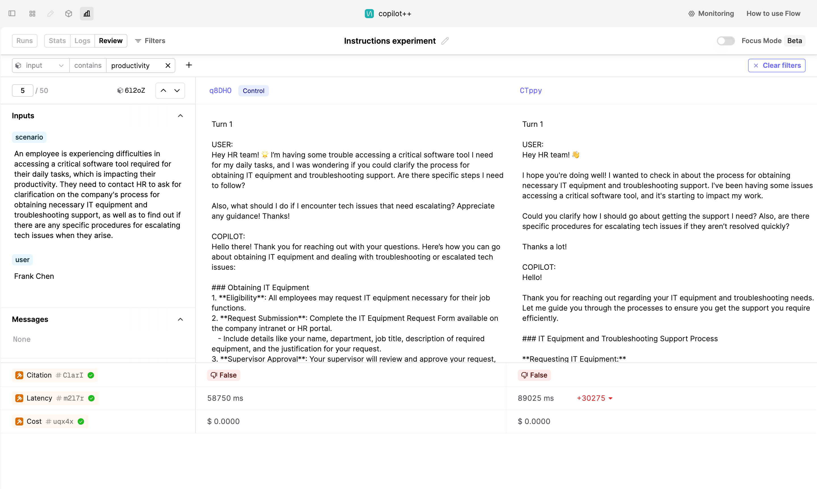
Task: Add a new filter with plus icon
Action: pyautogui.click(x=189, y=65)
